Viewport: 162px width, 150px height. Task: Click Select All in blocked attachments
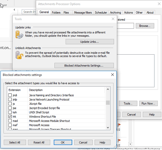click(x=15, y=143)
